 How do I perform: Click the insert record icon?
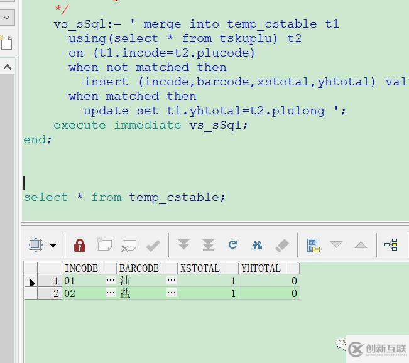pos(104,244)
